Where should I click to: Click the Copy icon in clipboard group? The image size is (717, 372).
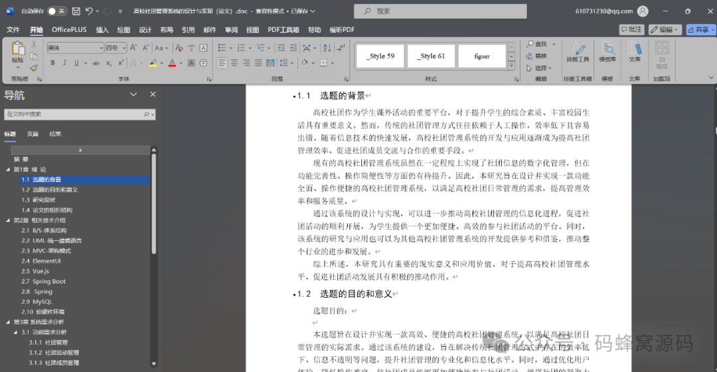coord(34,56)
